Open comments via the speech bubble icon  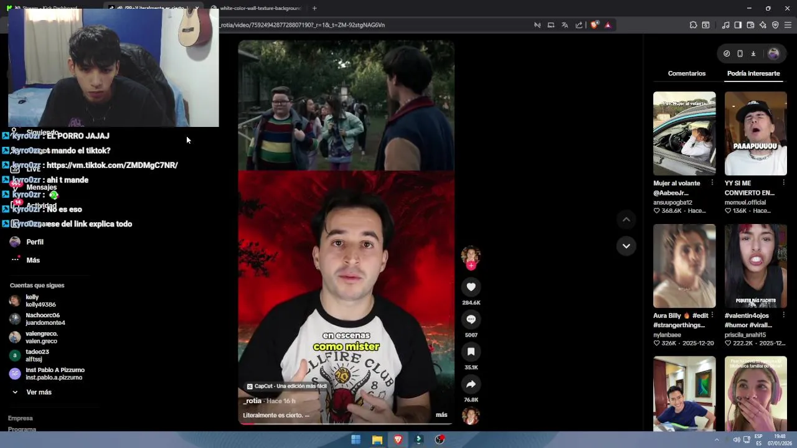pos(471,319)
